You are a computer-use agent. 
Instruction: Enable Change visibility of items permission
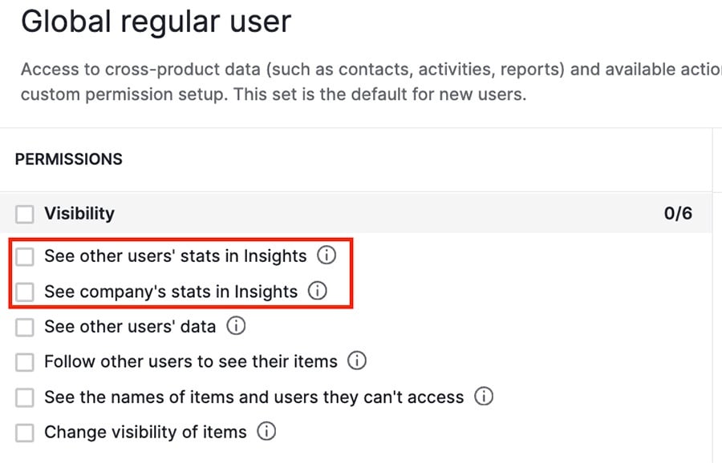click(24, 432)
